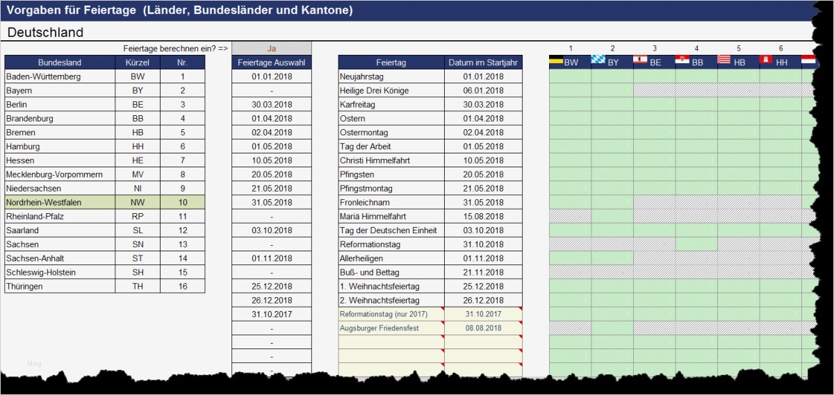Select the 'Schleswig-Holstein' cell

(60, 272)
